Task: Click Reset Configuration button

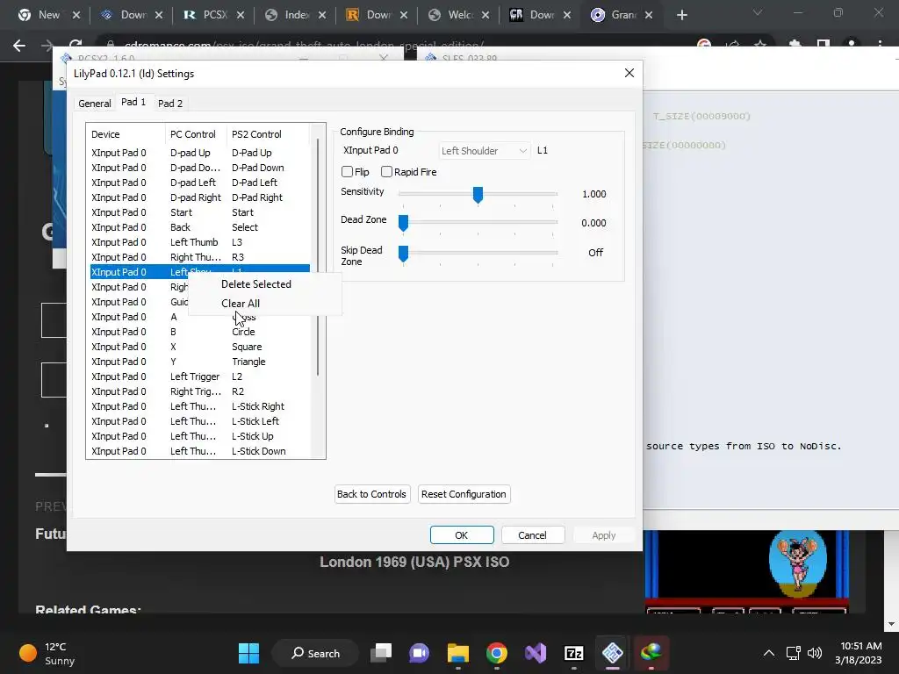Action: point(464,494)
